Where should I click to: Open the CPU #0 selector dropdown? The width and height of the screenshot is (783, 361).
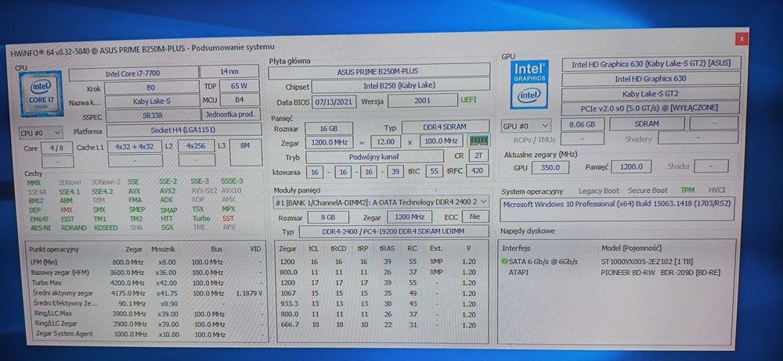point(41,133)
